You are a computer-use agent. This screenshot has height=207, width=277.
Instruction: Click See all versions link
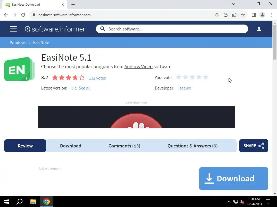click(84, 88)
